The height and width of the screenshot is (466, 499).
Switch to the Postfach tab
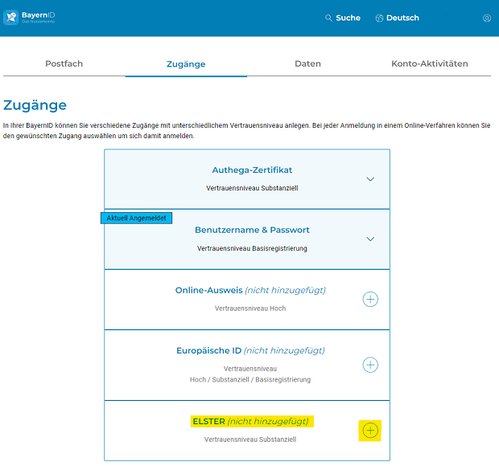pyautogui.click(x=64, y=63)
